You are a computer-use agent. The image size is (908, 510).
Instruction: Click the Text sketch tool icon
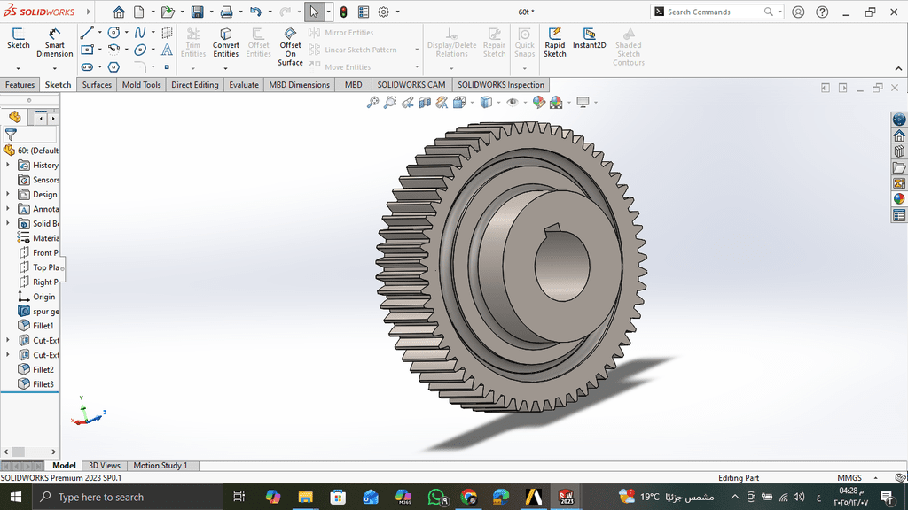[167, 50]
